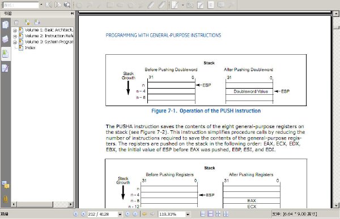Click find previous arrow icon in toolbar
This screenshot has height=219, width=340.
pyautogui.click(x=49, y=5)
